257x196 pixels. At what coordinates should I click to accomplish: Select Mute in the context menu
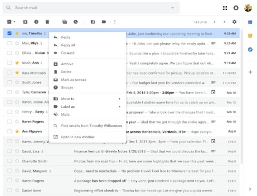tap(88, 114)
